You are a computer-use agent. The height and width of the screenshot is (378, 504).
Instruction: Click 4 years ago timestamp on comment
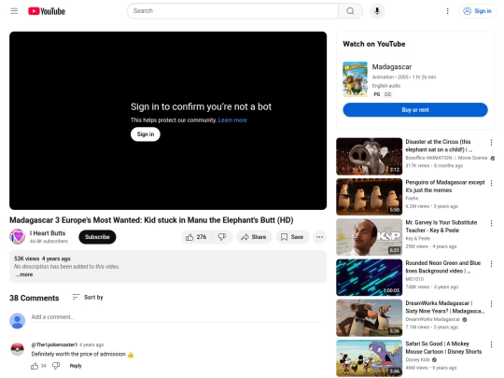click(91, 345)
